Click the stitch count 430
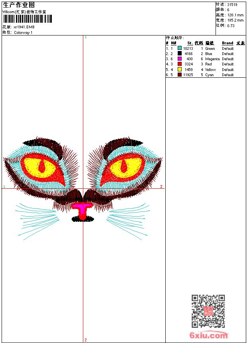This screenshot has height=343, width=247. click(190, 59)
